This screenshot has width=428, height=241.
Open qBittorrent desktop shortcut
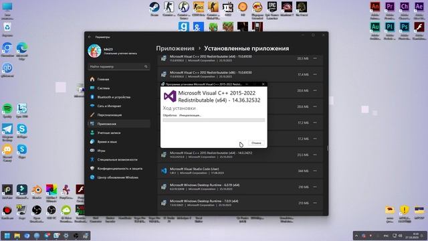click(7, 70)
